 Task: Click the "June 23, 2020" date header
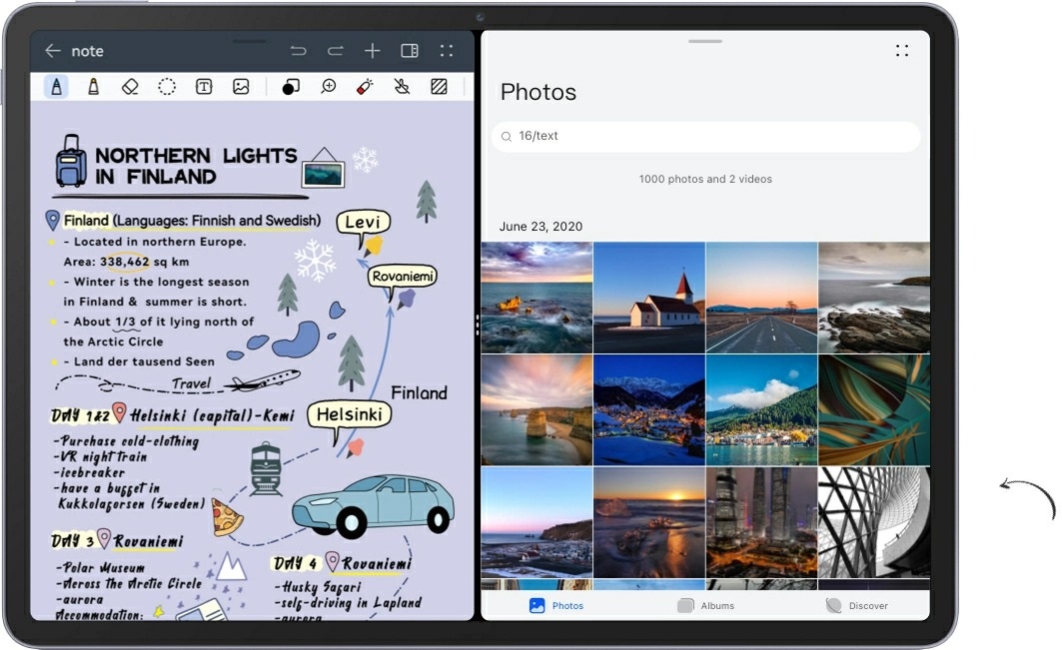540,226
